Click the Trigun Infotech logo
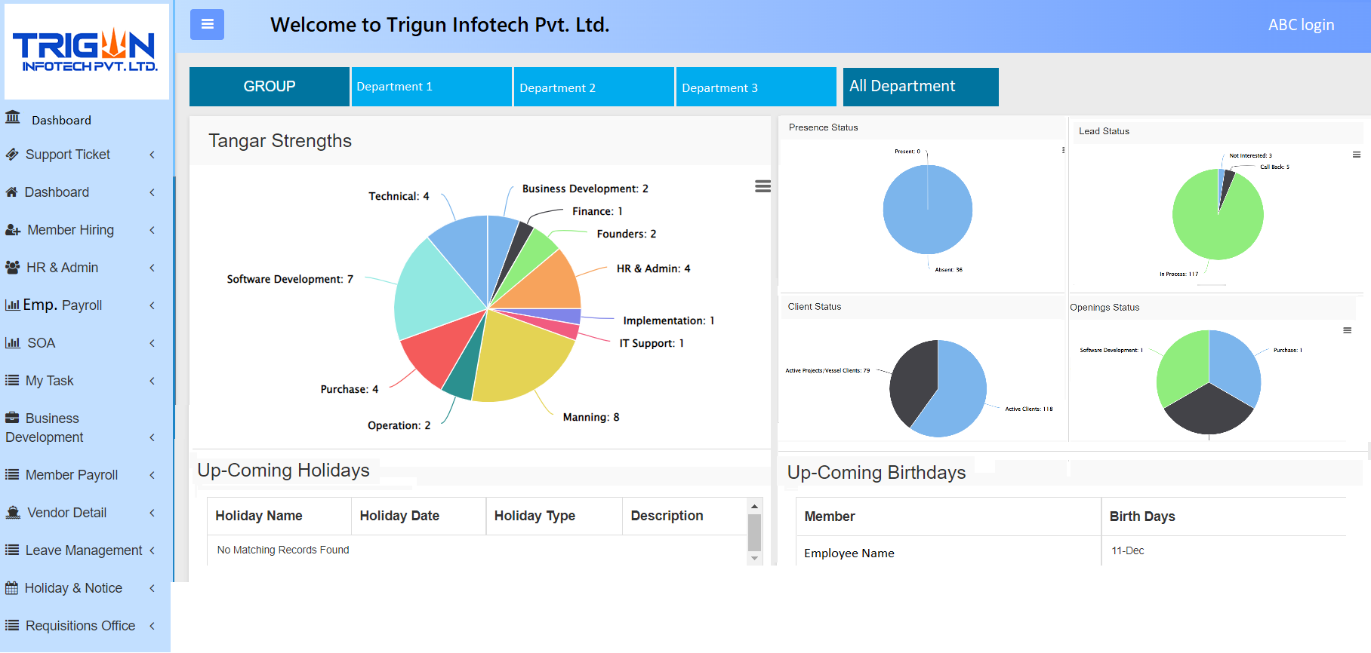The image size is (1371, 653). 87,51
